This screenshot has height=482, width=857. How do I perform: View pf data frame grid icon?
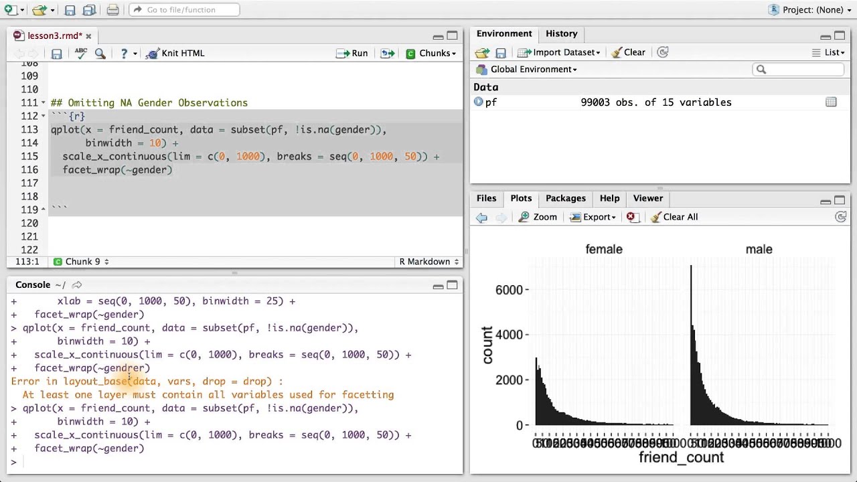coord(831,102)
